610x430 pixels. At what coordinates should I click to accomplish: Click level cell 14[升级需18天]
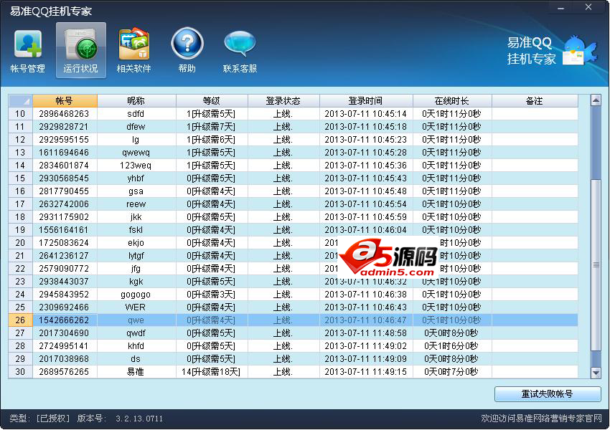[x=211, y=372]
